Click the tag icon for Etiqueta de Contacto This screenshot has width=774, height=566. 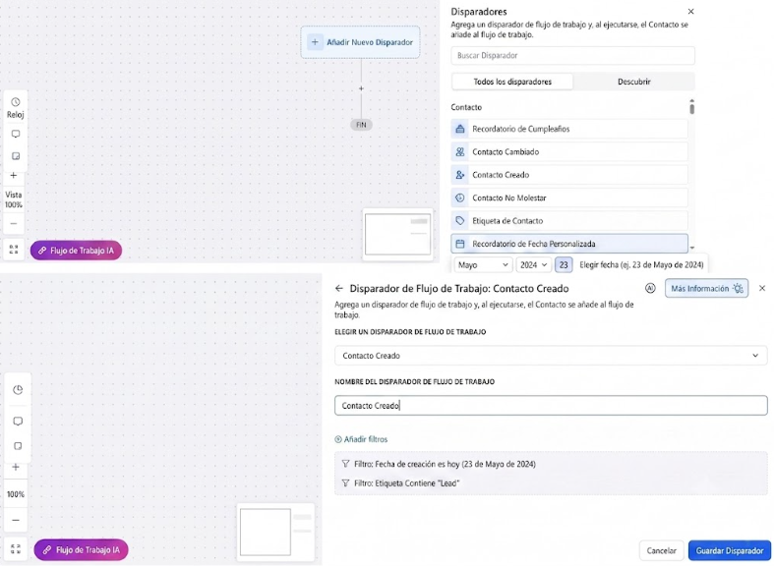[x=459, y=221]
